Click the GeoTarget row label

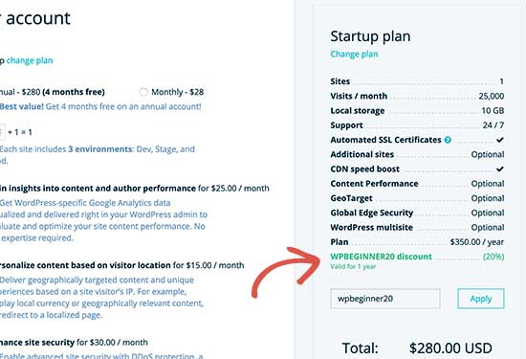351,198
